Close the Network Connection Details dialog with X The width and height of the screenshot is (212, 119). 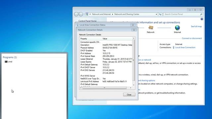click(134, 30)
